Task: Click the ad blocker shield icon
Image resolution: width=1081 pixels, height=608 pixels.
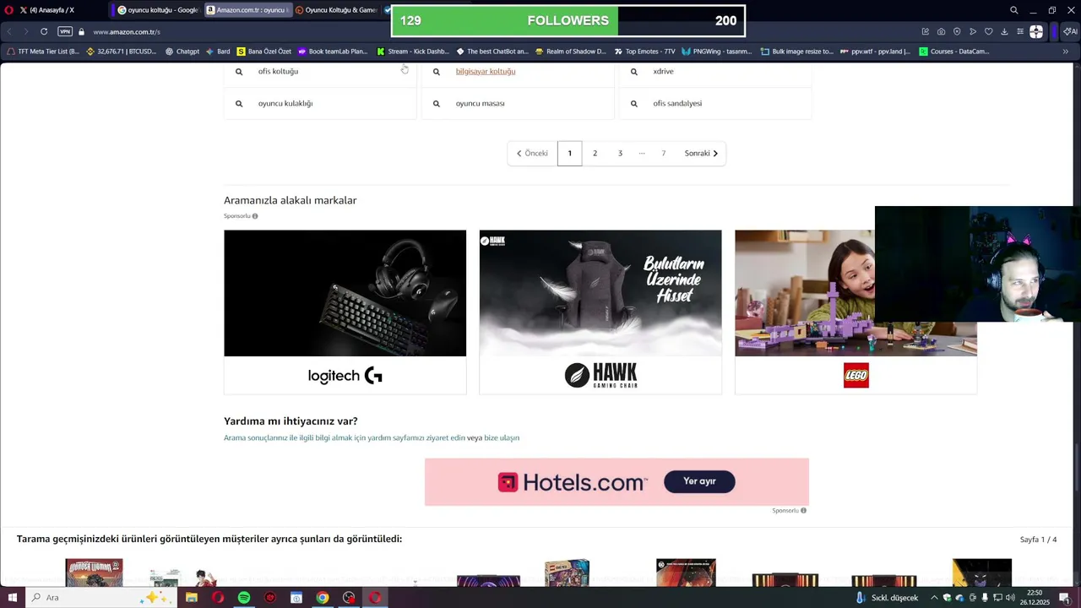Action: click(957, 32)
